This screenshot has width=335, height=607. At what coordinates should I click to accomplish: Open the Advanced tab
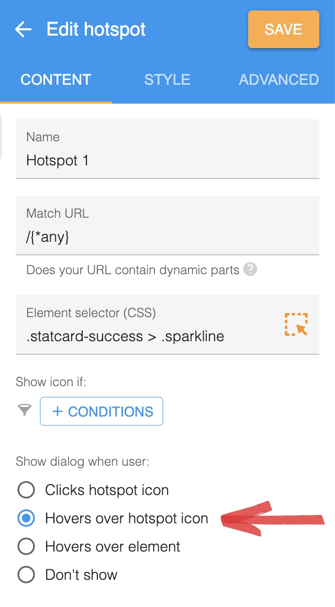(279, 80)
